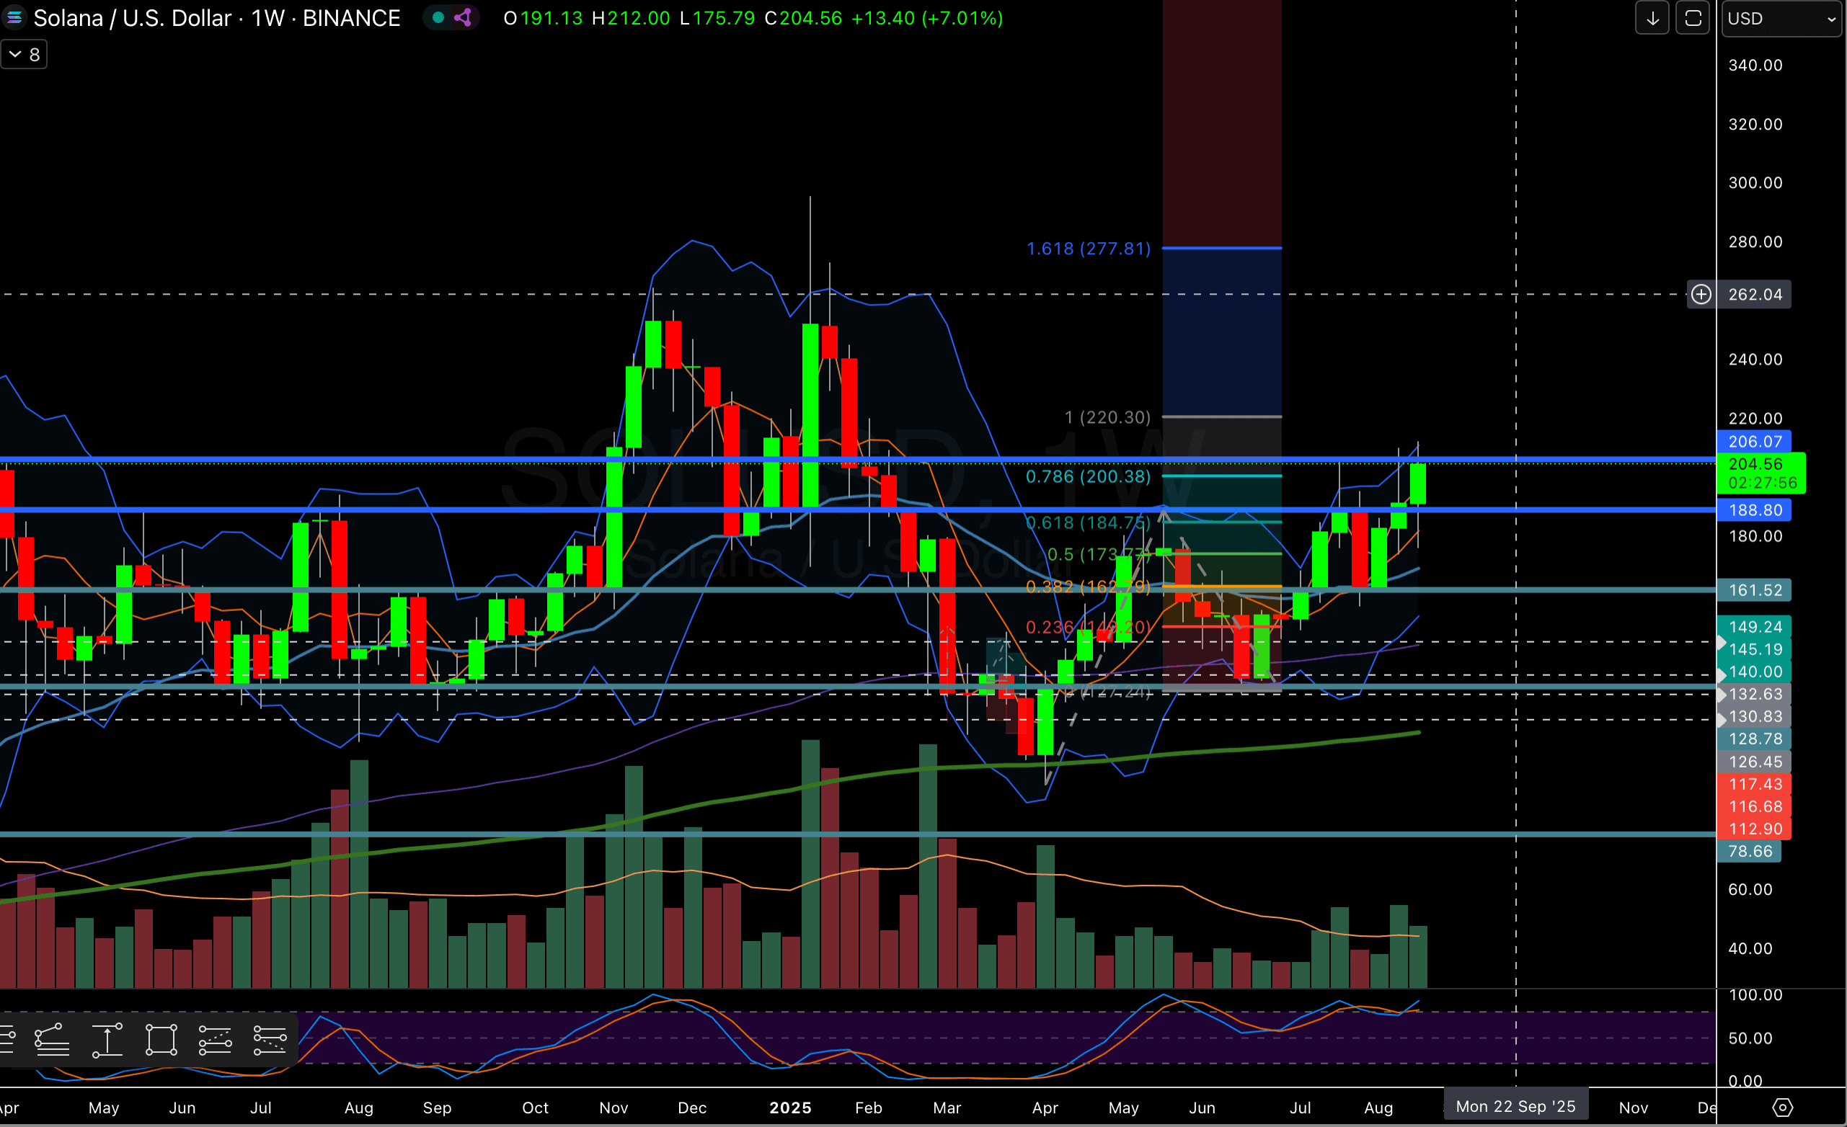Click the download chart snapshot icon
This screenshot has height=1127, width=1847.
pos(1652,18)
